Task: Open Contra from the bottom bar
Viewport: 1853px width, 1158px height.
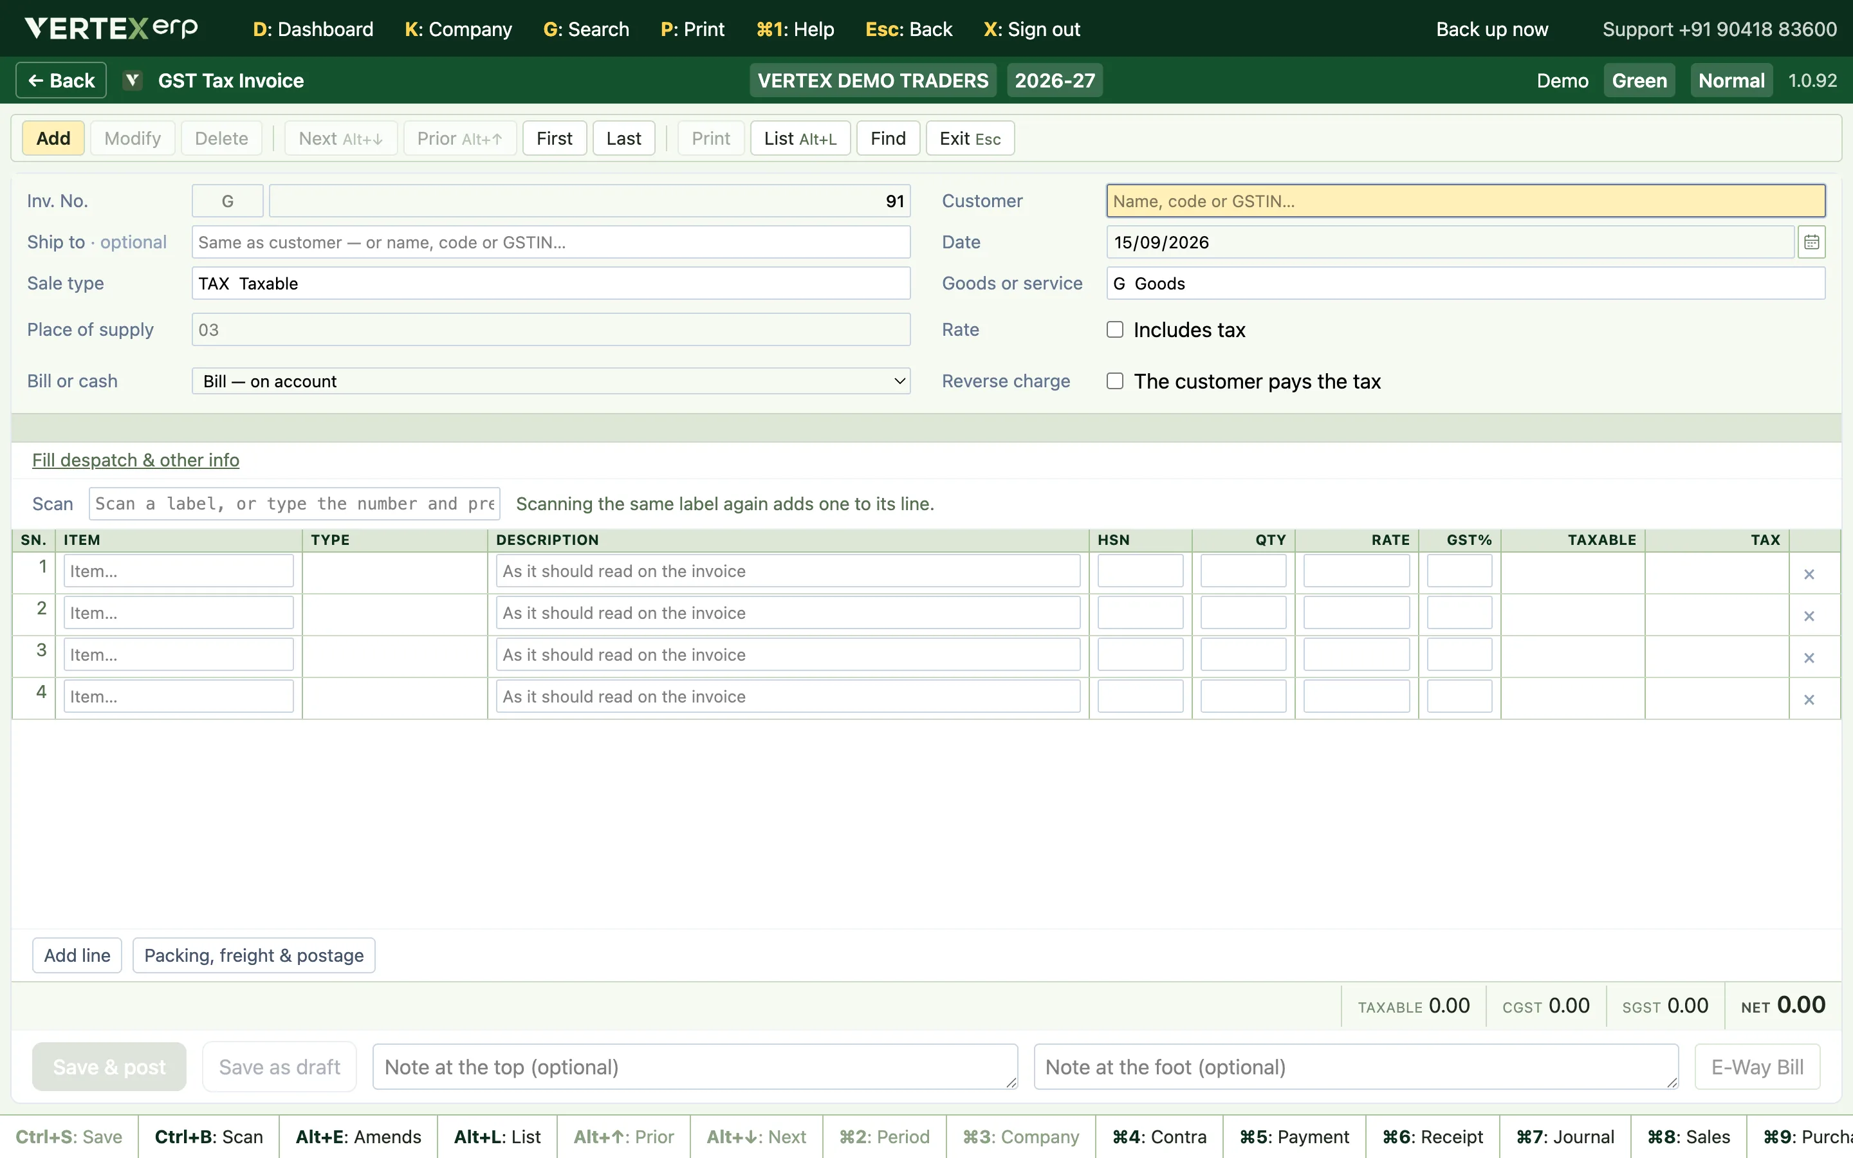Action: tap(1159, 1137)
